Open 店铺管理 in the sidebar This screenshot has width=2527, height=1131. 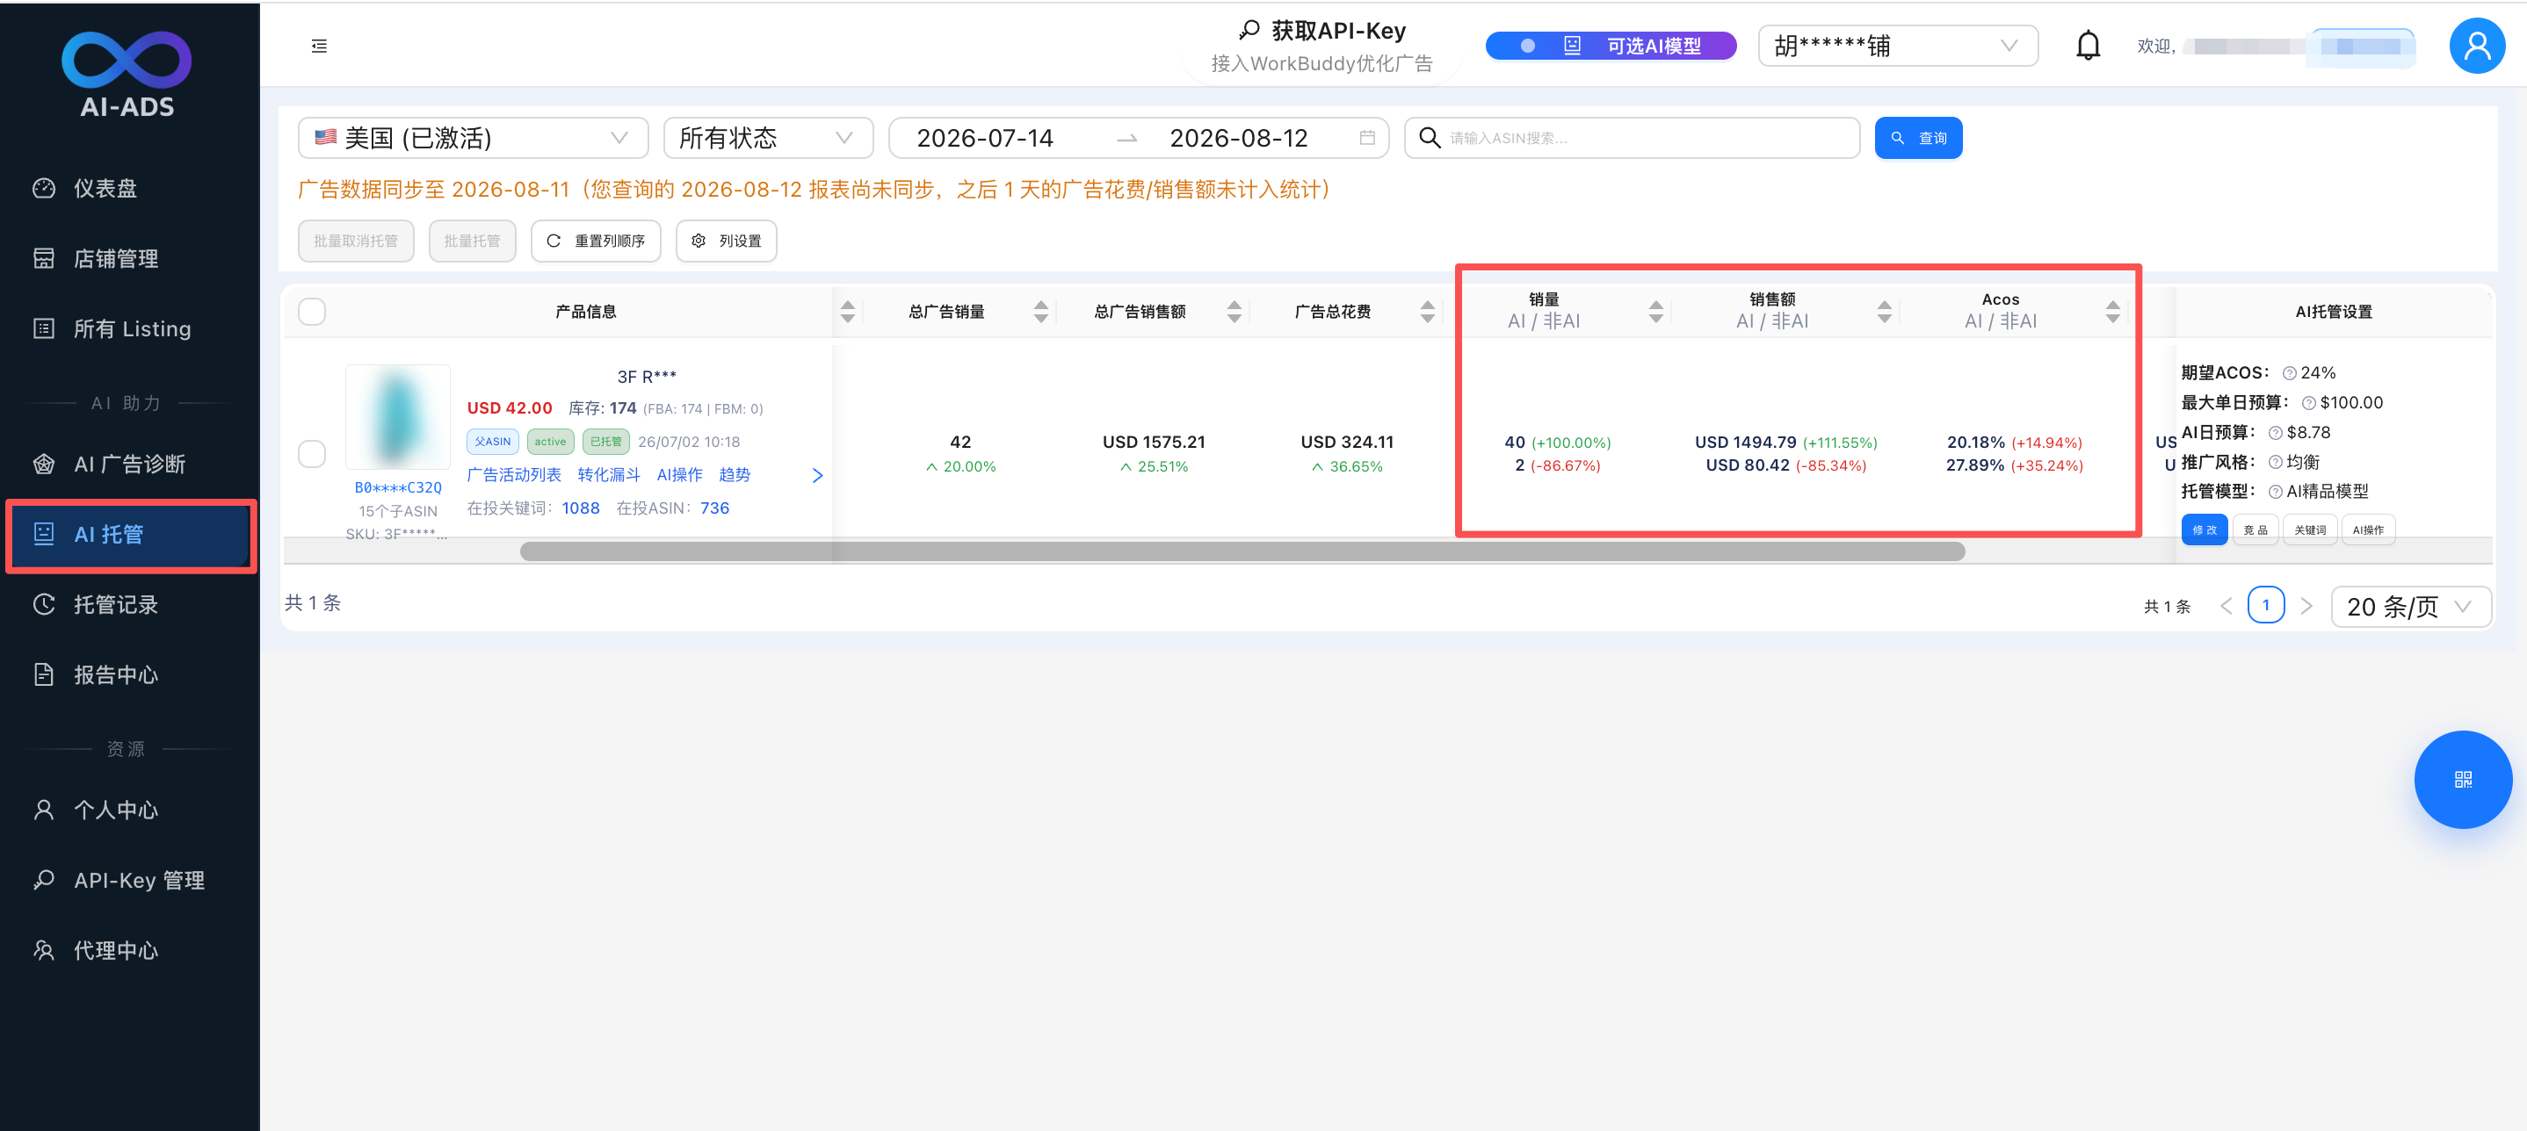click(x=129, y=259)
